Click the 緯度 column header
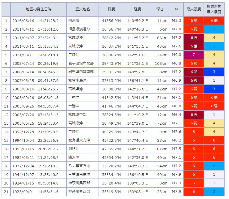 pyautogui.click(x=111, y=9)
